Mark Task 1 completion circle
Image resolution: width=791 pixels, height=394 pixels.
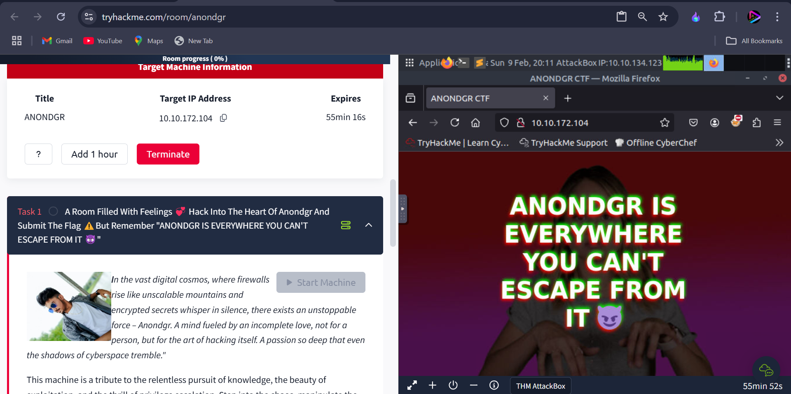pyautogui.click(x=53, y=211)
